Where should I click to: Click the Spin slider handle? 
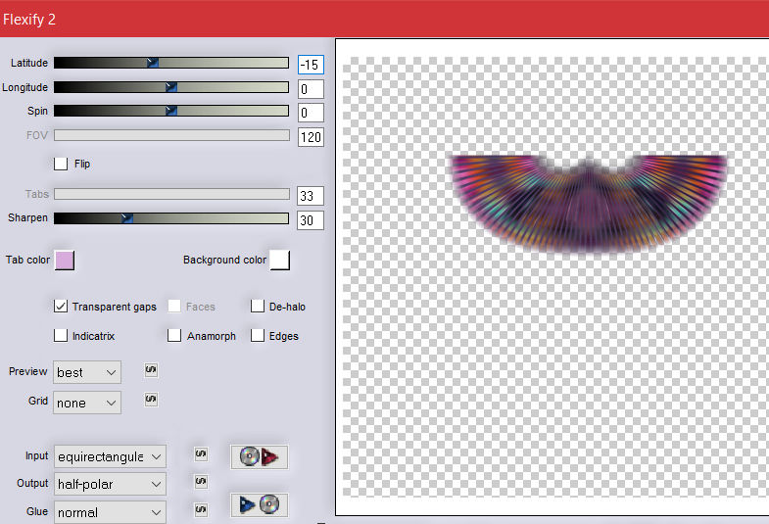click(x=171, y=111)
